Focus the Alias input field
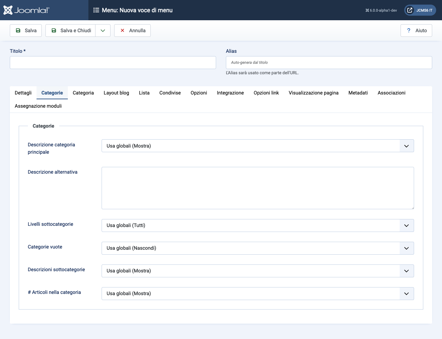The width and height of the screenshot is (442, 339). 329,63
